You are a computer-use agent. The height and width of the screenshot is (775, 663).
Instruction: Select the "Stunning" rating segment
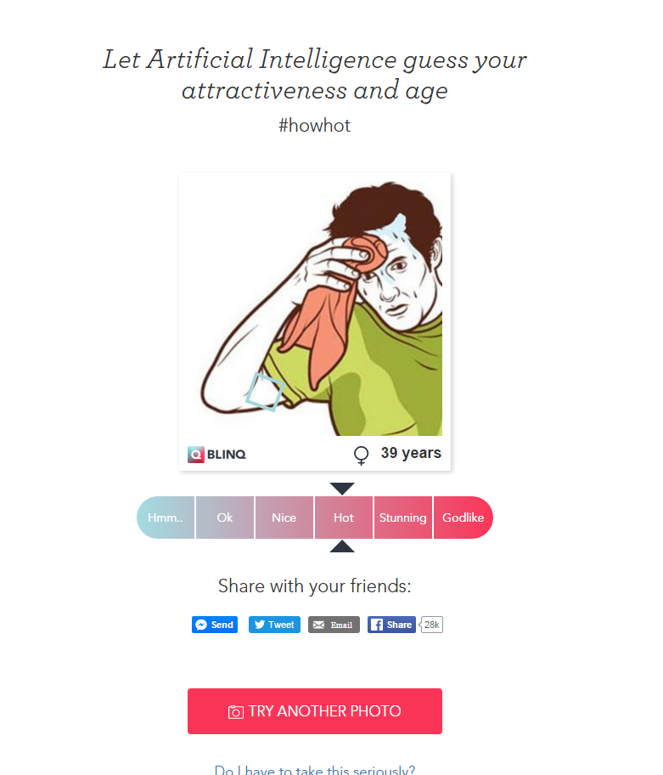[403, 518]
